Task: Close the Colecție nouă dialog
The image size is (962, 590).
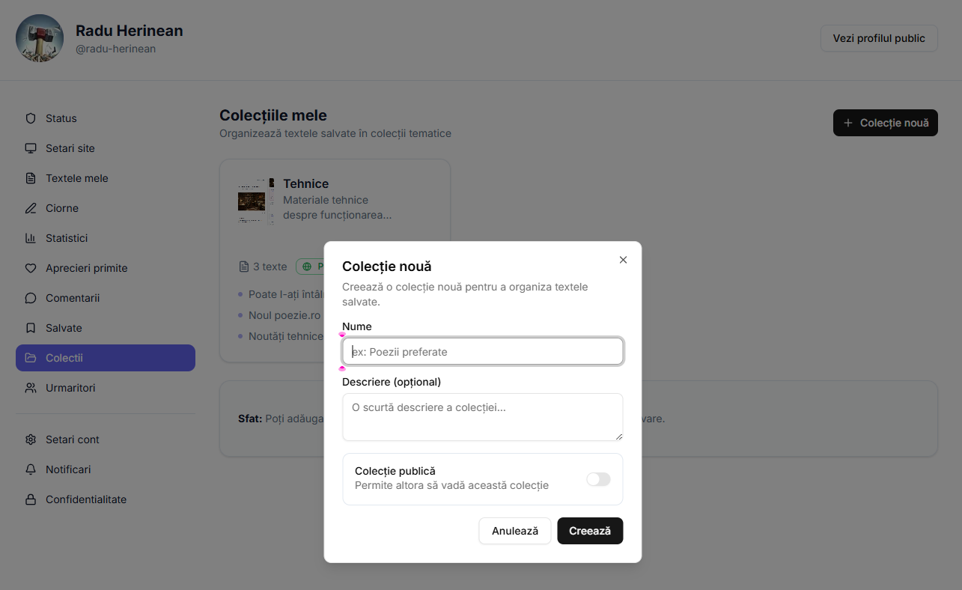Action: [x=623, y=260]
